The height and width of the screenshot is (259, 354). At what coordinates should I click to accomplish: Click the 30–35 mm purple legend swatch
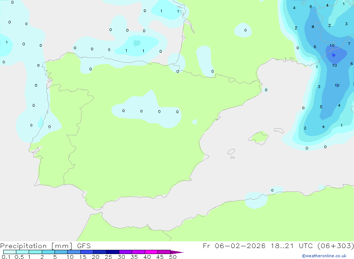[126, 252]
